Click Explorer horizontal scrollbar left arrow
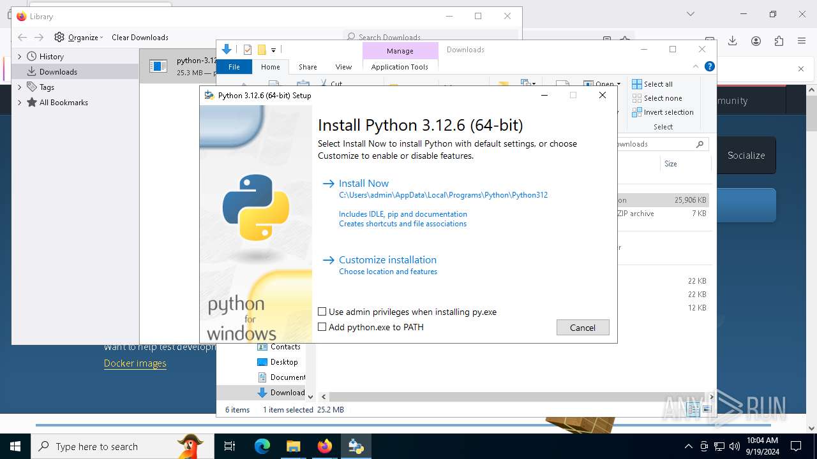817x459 pixels. 324,397
